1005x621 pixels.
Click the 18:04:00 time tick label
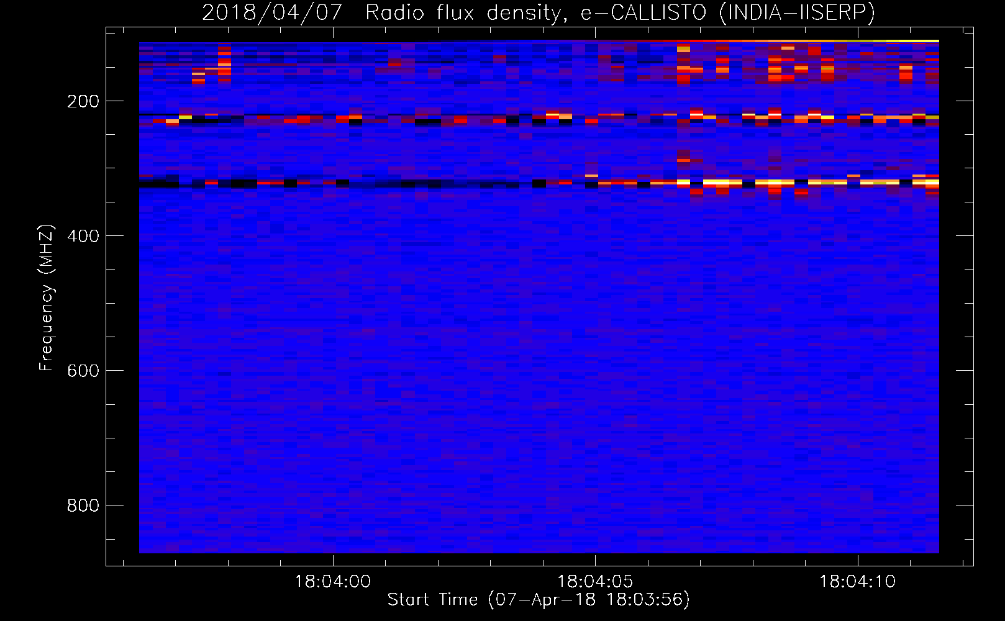[x=332, y=581]
